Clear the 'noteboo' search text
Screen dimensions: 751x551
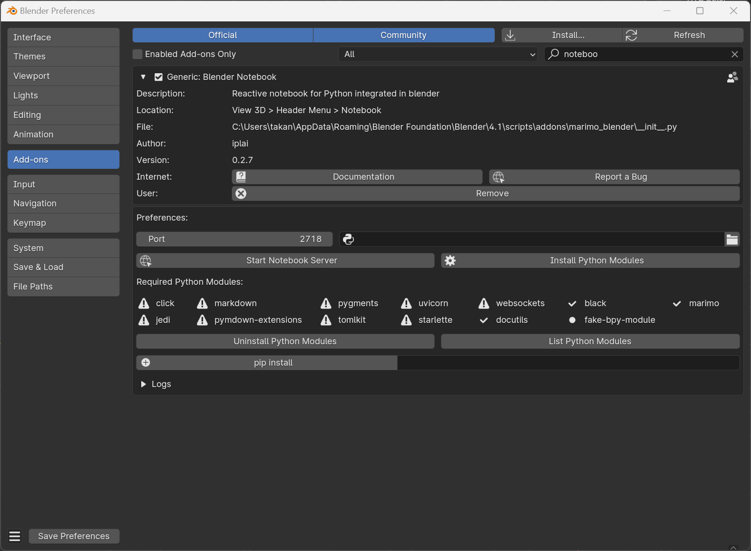pos(734,54)
